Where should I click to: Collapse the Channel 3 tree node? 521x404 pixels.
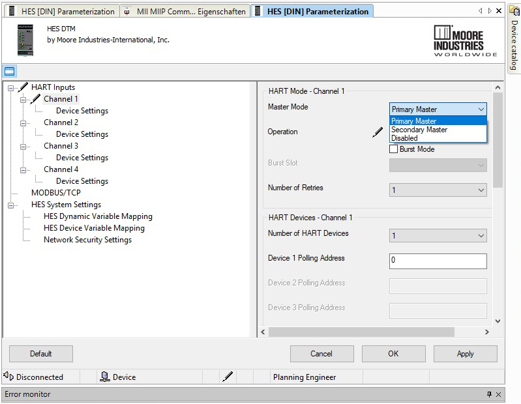coord(23,147)
